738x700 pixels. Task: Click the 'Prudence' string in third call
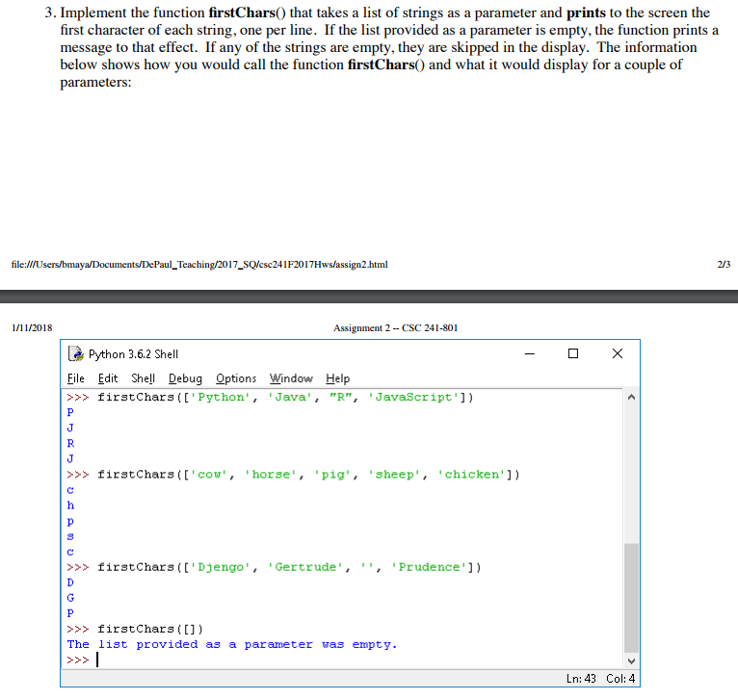(429, 567)
